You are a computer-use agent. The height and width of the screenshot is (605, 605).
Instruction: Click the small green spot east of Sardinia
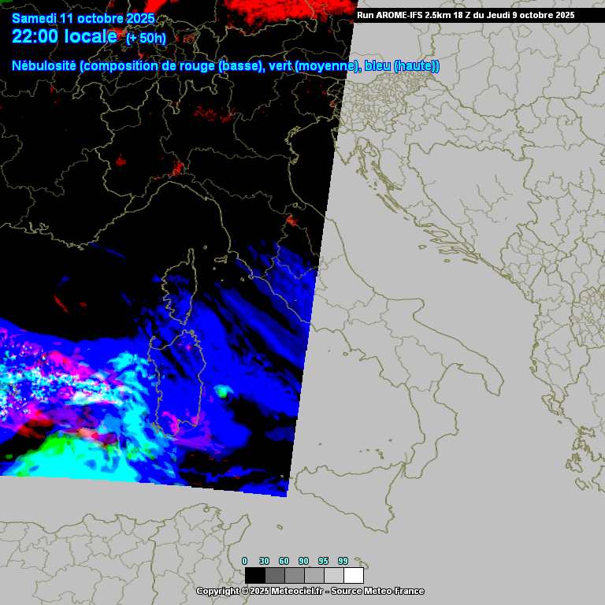click(224, 390)
